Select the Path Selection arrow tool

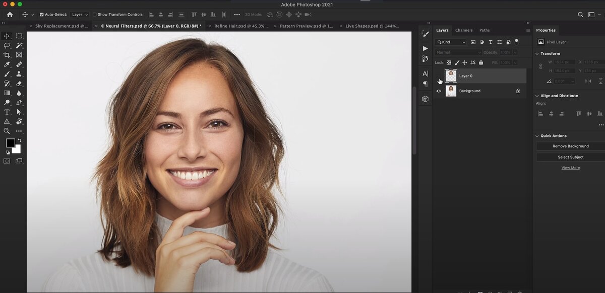(x=19, y=112)
